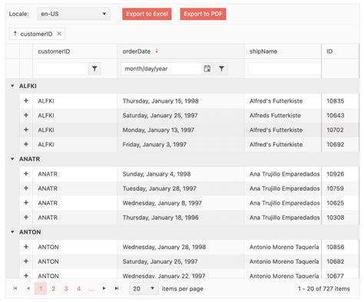This screenshot has height=302, width=364.
Task: Click Export to Excel button
Action: click(147, 14)
